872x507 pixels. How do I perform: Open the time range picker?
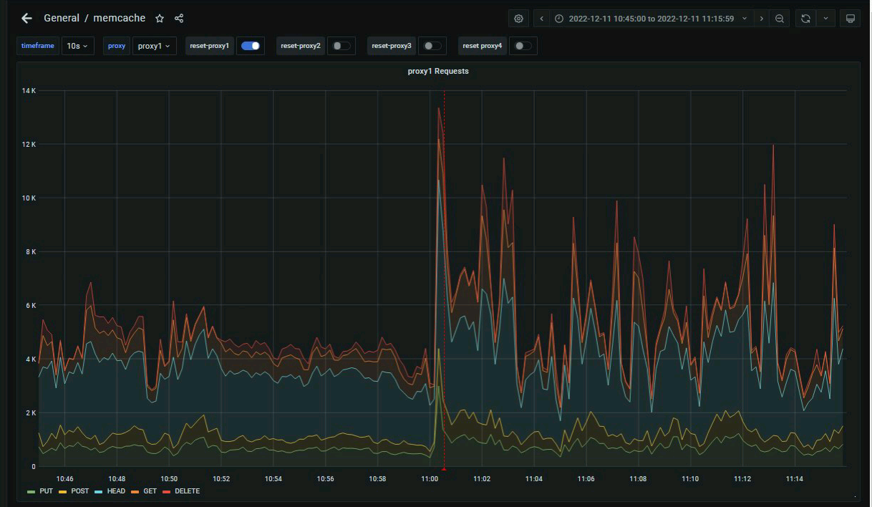[651, 19]
